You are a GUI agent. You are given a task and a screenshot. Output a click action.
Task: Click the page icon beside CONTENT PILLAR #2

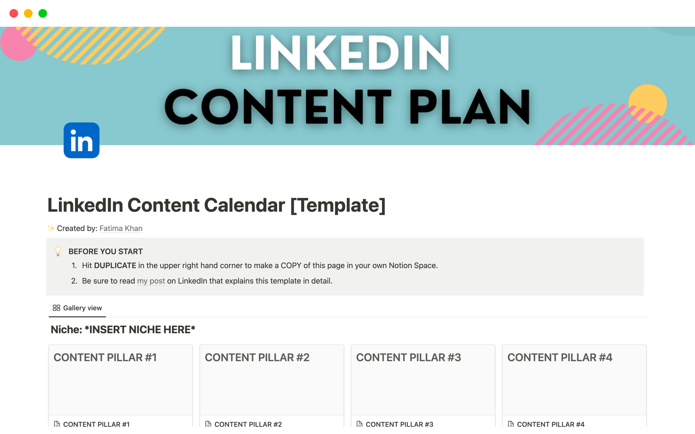(208, 424)
